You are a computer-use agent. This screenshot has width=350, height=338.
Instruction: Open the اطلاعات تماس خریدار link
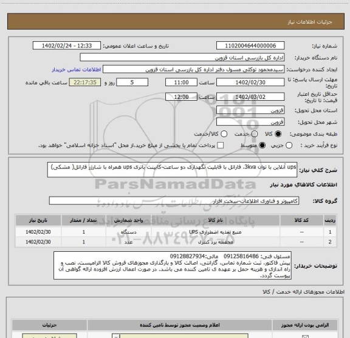click(x=77, y=70)
